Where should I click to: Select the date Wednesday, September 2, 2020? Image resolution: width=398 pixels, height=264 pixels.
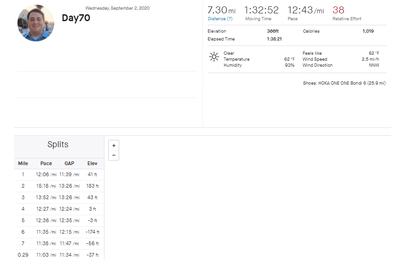[x=117, y=8]
